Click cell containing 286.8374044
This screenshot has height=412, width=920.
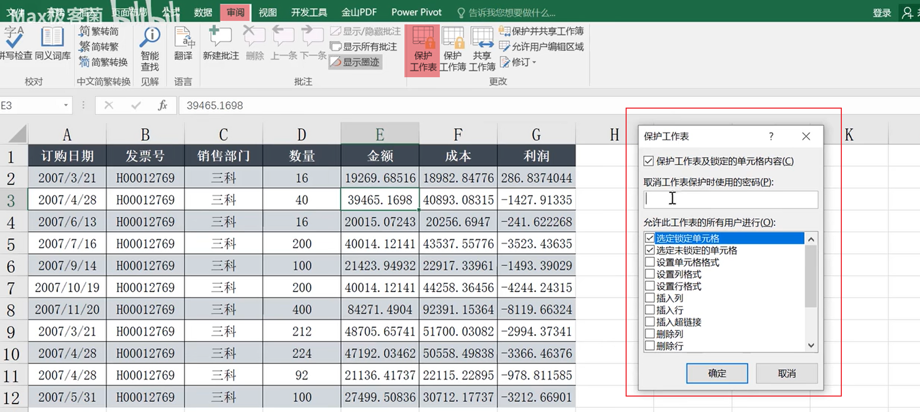(x=536, y=178)
